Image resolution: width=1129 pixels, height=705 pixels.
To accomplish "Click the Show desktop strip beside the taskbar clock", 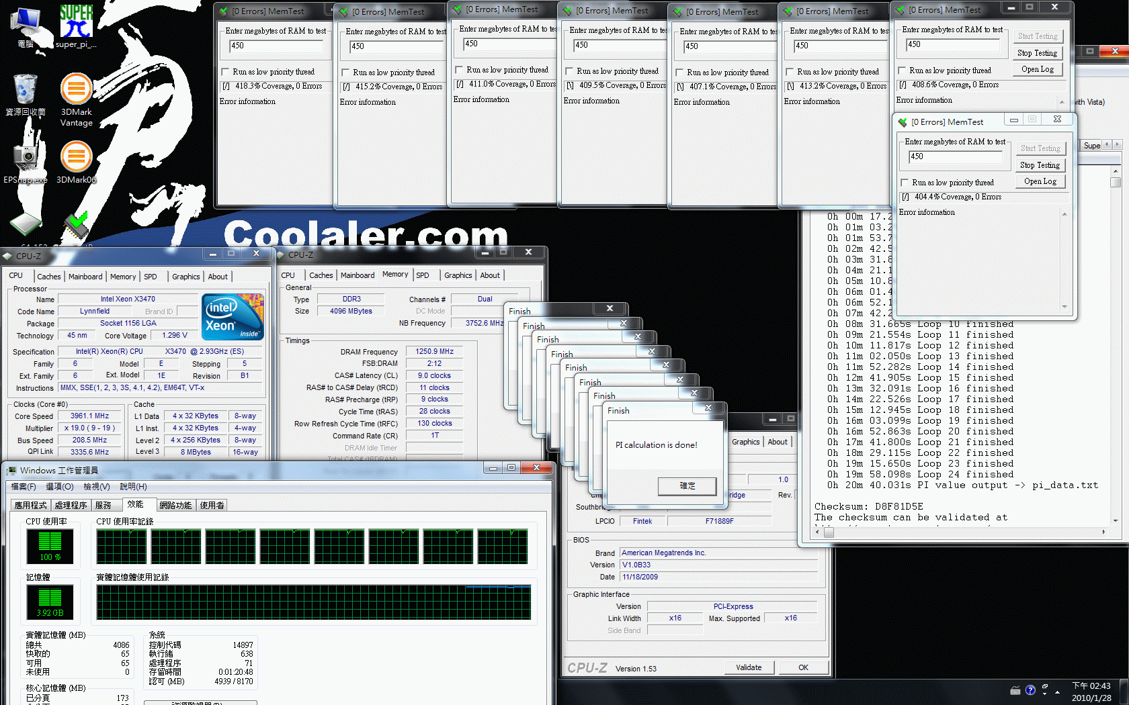I will 1124,692.
